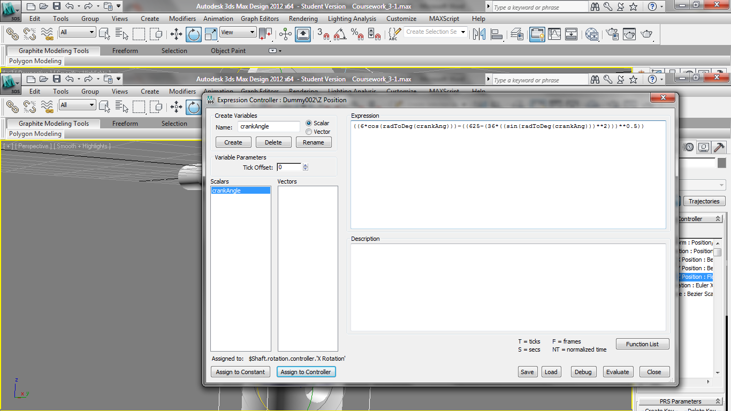Image resolution: width=731 pixels, height=411 pixels.
Task: Click the Assign to Controller button
Action: pyautogui.click(x=306, y=372)
